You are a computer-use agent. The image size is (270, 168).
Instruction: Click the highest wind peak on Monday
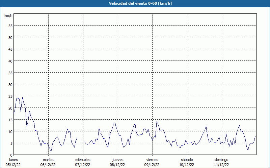tap(22, 97)
